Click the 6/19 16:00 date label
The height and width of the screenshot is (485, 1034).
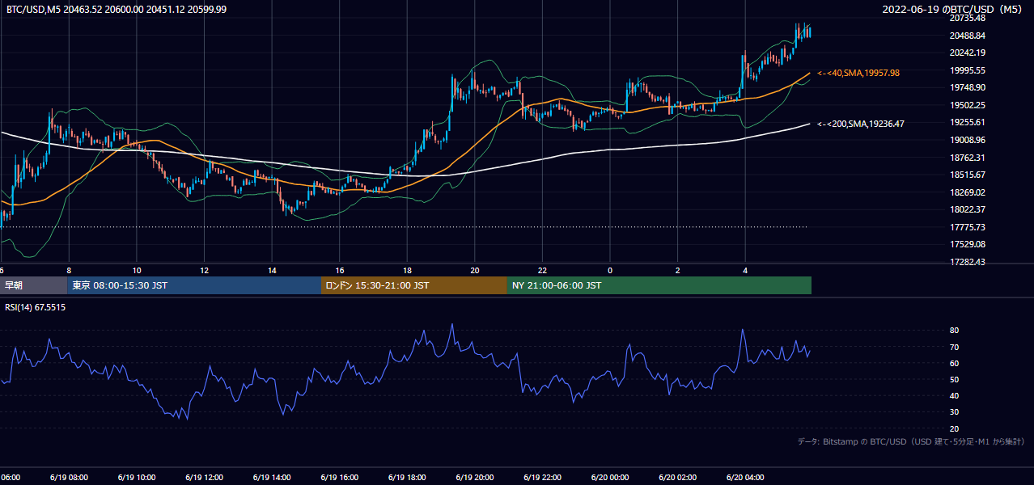[340, 478]
